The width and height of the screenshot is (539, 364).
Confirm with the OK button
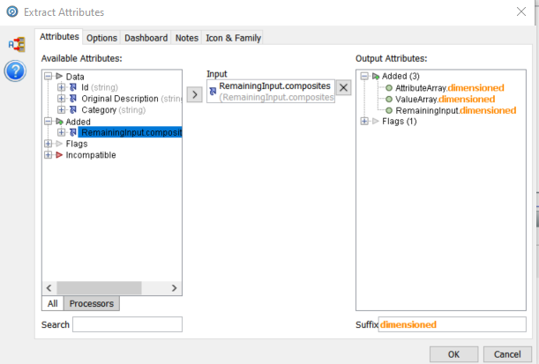tap(453, 354)
